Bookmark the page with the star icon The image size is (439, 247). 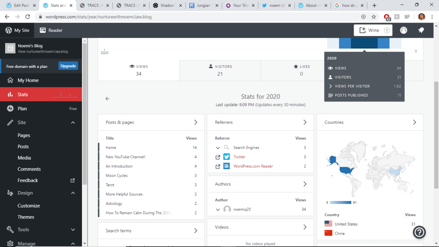tap(374, 17)
